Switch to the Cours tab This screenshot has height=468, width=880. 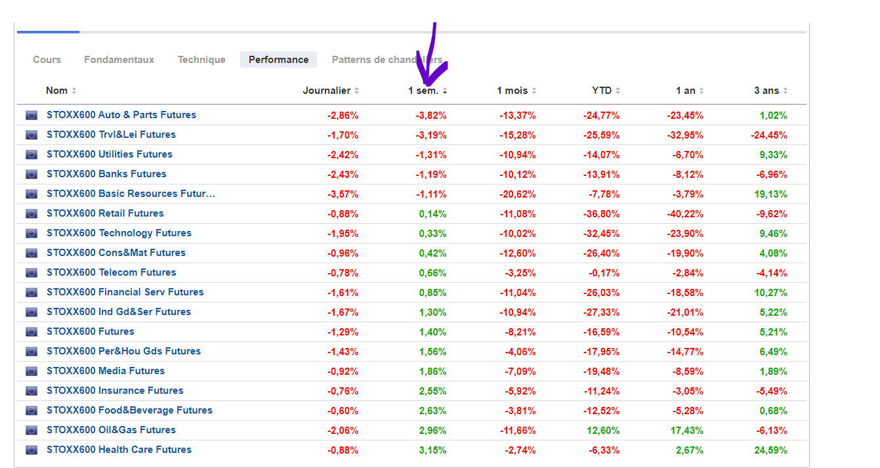[47, 60]
